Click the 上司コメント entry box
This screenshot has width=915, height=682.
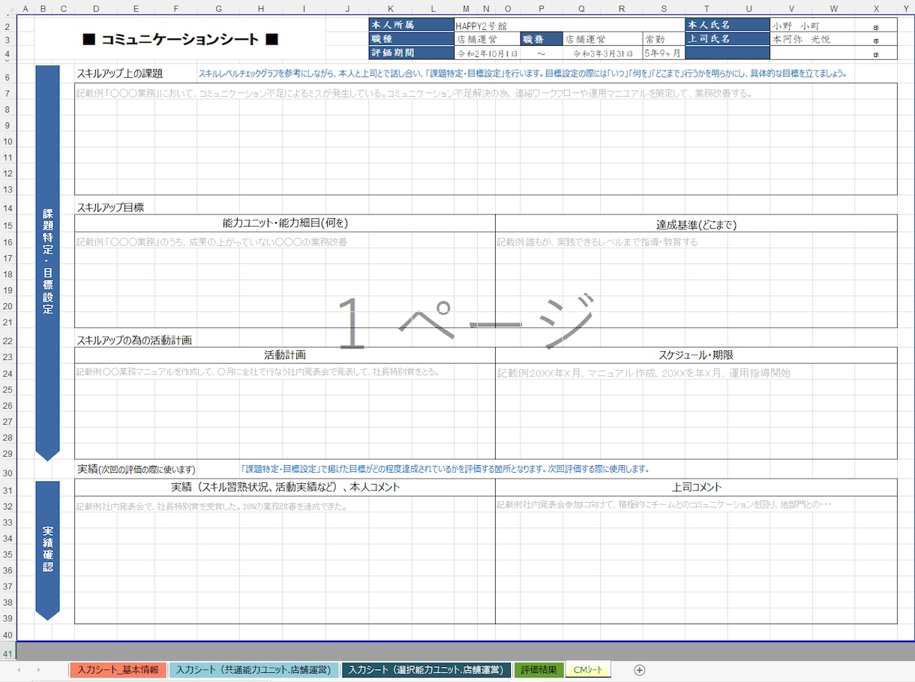pyautogui.click(x=696, y=560)
